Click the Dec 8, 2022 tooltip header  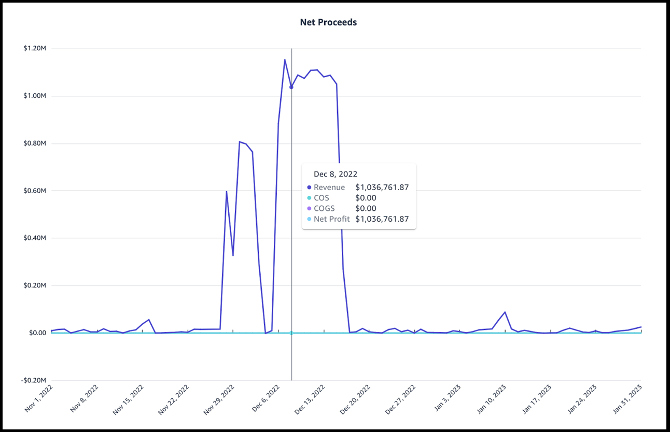tap(336, 174)
